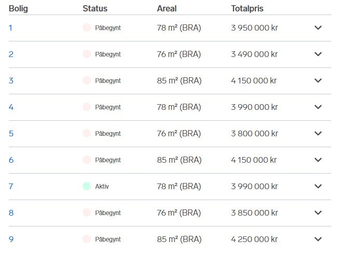Screen dimensions: 342x255
Task: Click the Areal column header
Action: pos(167,8)
